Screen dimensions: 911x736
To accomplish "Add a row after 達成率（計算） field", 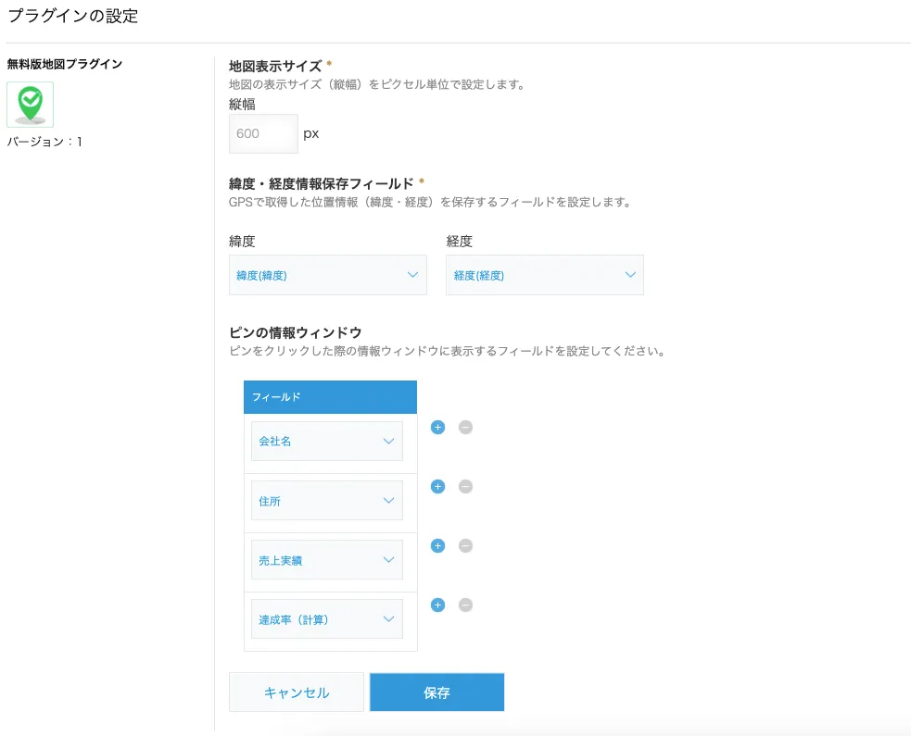I will click(x=438, y=605).
